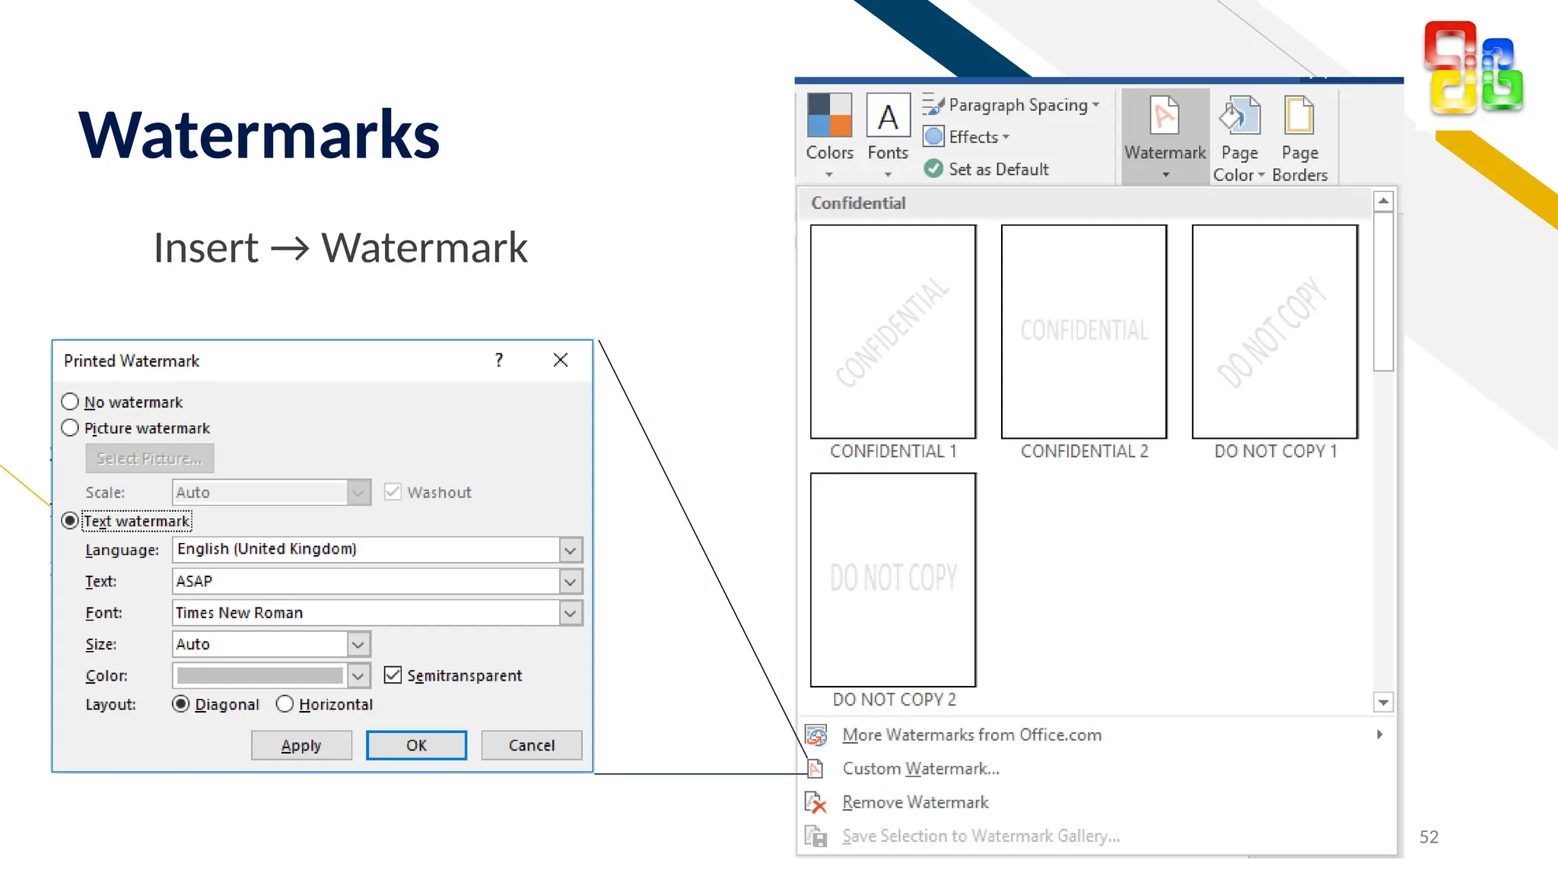Open Page Color picker
The height and width of the screenshot is (876, 1558).
pyautogui.click(x=1238, y=138)
